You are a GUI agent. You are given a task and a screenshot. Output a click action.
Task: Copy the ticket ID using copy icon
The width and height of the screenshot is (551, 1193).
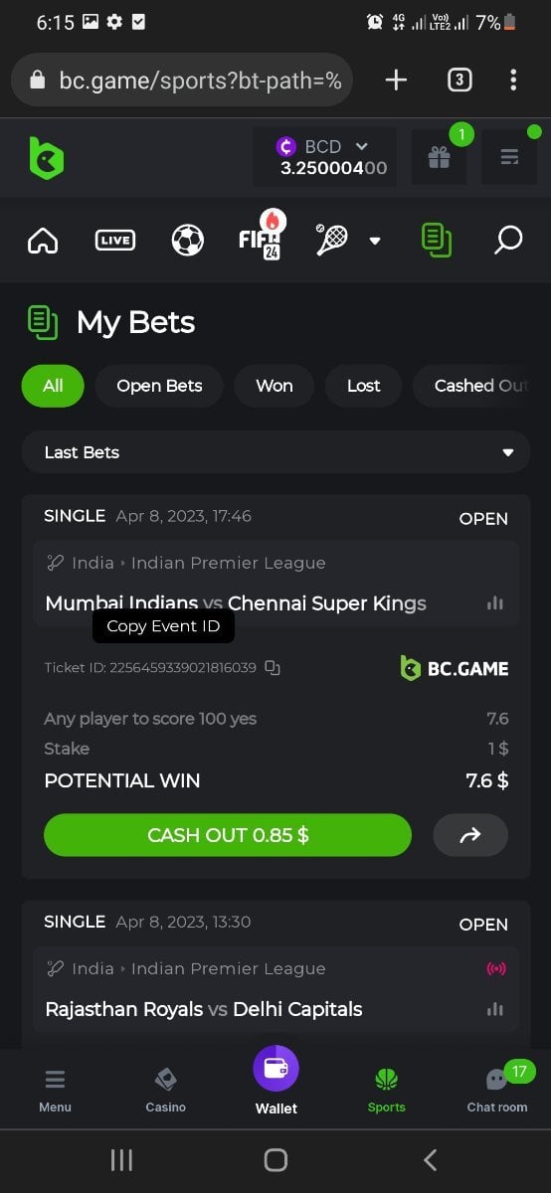tap(273, 668)
